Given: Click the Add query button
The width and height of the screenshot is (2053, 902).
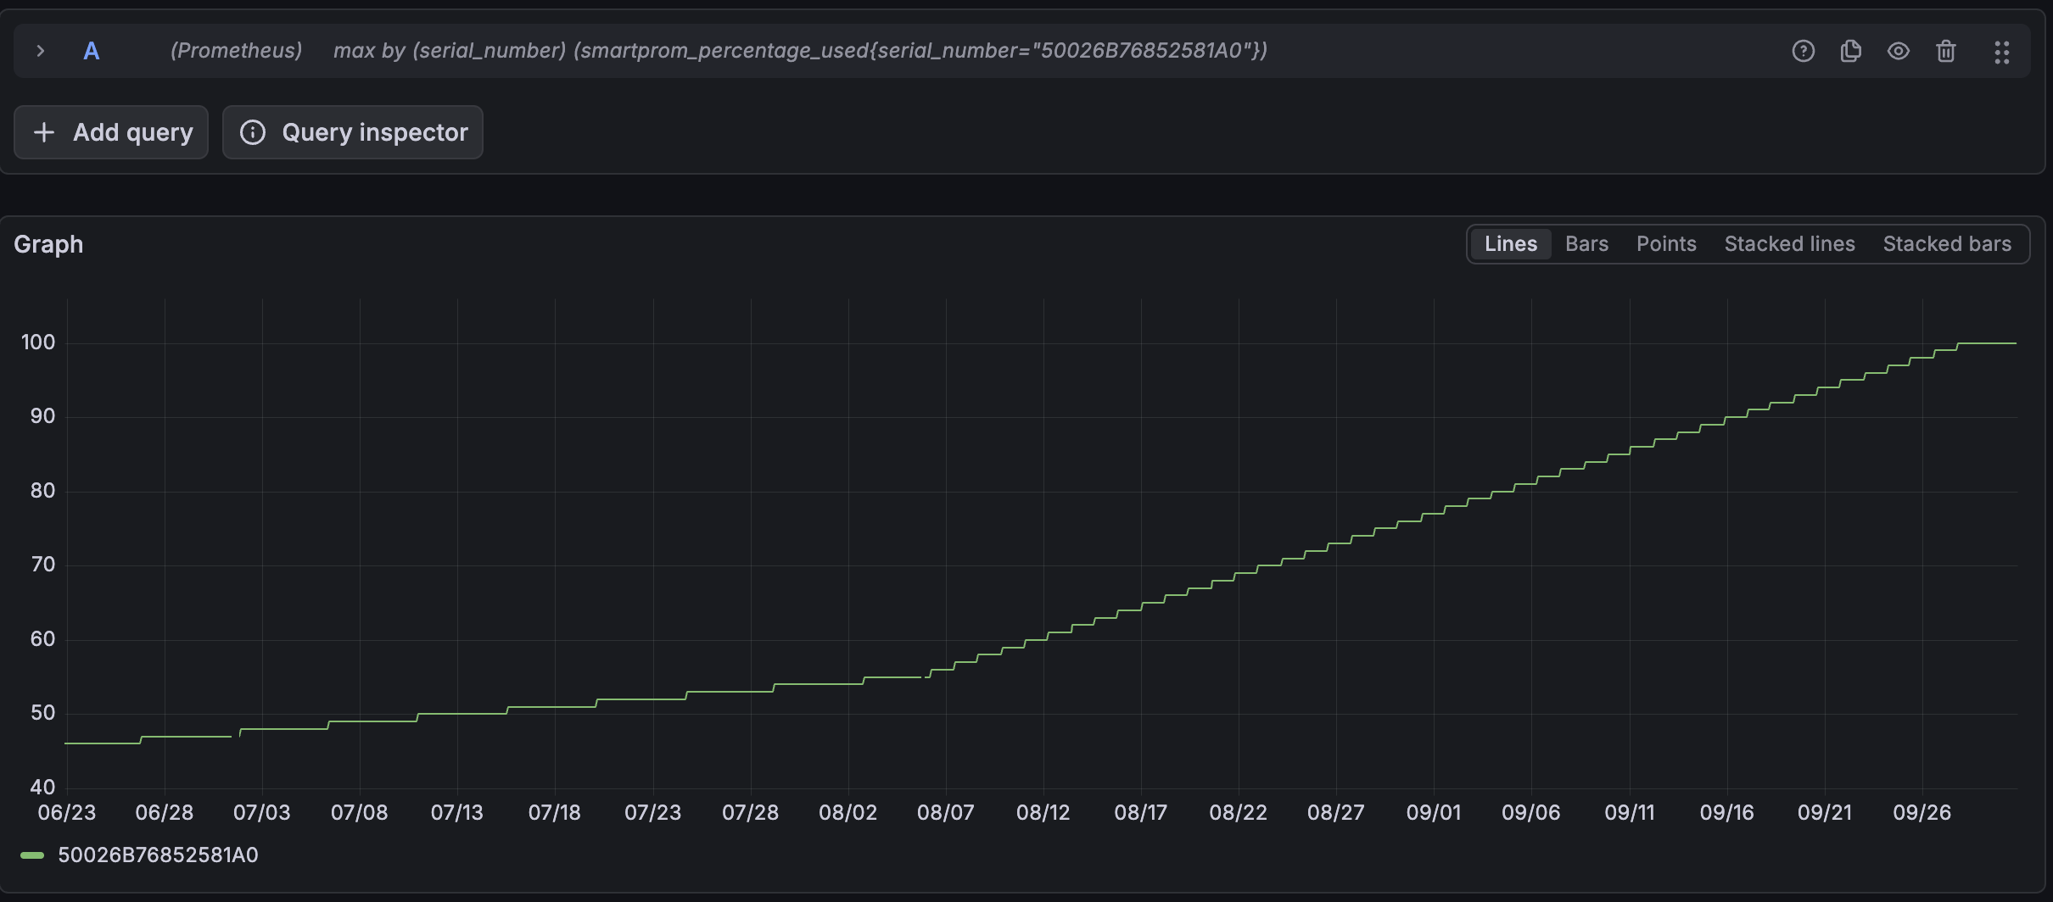Looking at the screenshot, I should pos(111,132).
